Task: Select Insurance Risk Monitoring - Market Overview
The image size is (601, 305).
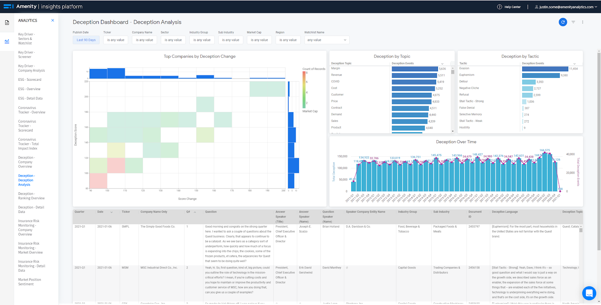Action: pyautogui.click(x=30, y=248)
